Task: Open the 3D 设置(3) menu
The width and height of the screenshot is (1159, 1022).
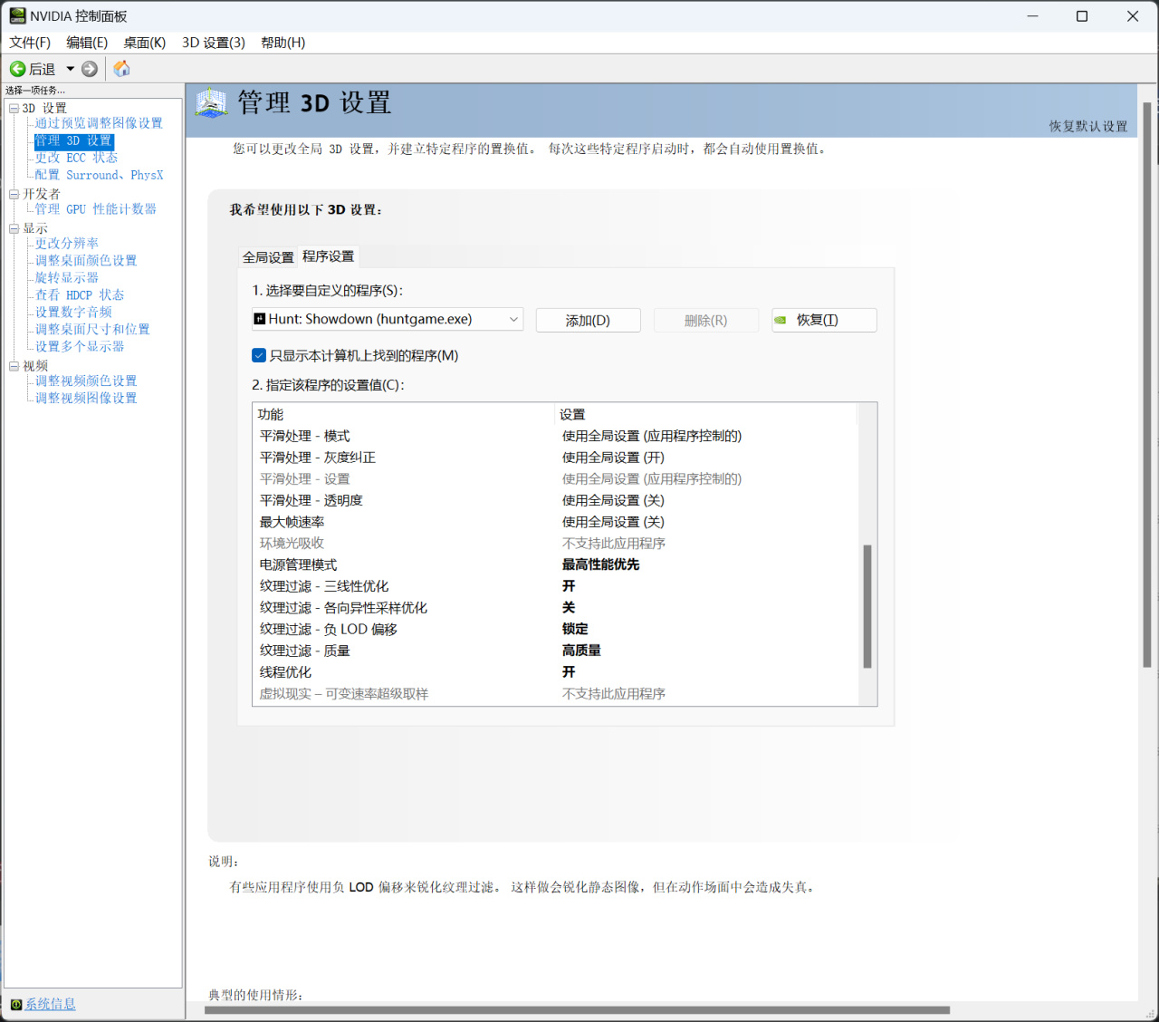Action: click(214, 43)
